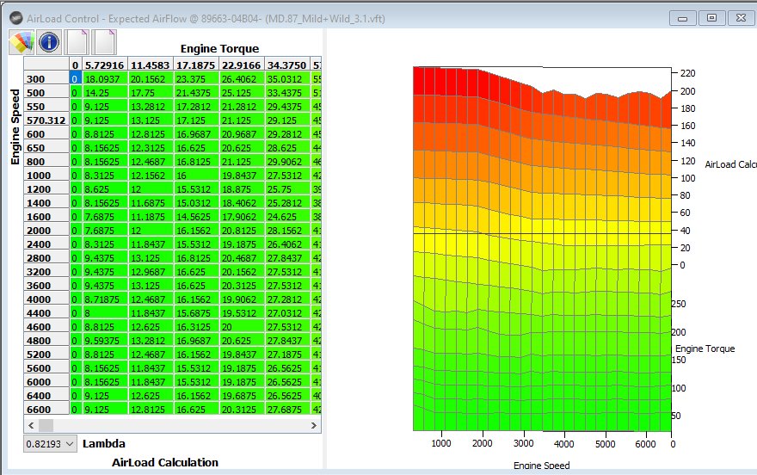Image resolution: width=757 pixels, height=475 pixels.
Task: Minimize the AirLoad Control window
Action: tap(682, 18)
